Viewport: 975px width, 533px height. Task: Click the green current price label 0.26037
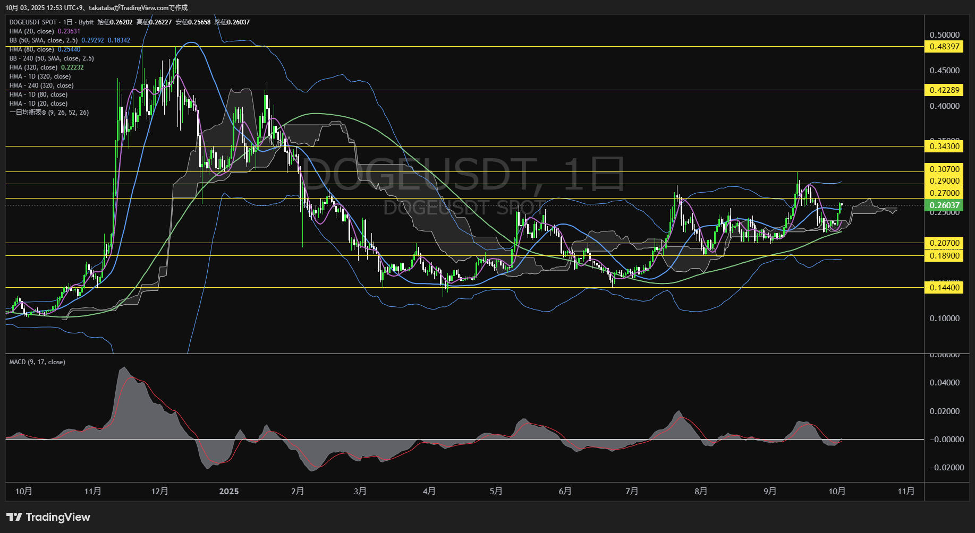click(x=944, y=205)
